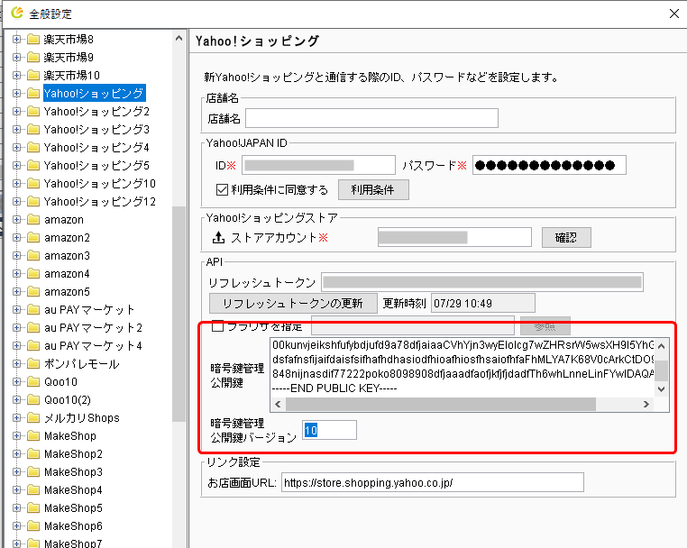Click the 確認 button for store account
Viewport: 687px width, 548px height.
pyautogui.click(x=566, y=237)
